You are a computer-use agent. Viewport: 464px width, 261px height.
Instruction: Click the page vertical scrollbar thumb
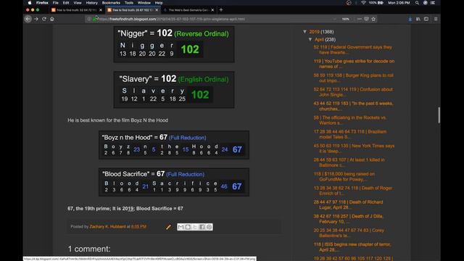439,115
